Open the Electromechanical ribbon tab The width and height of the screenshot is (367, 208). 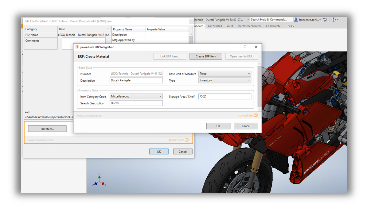click(x=249, y=26)
